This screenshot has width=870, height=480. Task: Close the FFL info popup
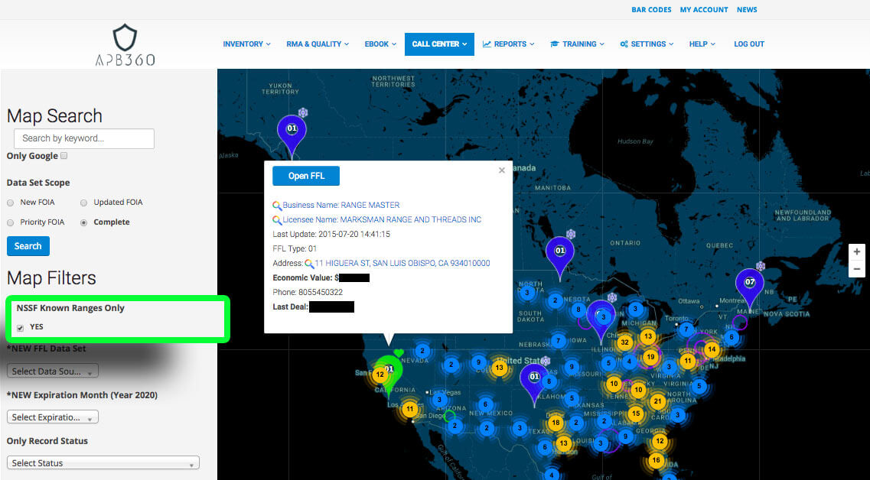[x=502, y=170]
